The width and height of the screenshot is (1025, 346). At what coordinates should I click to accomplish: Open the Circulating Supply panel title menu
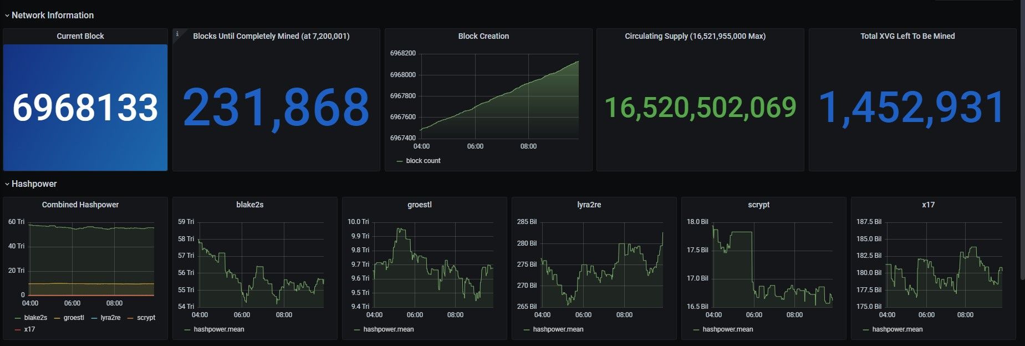(695, 36)
